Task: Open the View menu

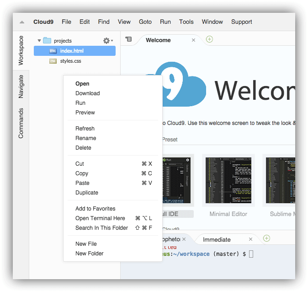Action: pyautogui.click(x=124, y=22)
